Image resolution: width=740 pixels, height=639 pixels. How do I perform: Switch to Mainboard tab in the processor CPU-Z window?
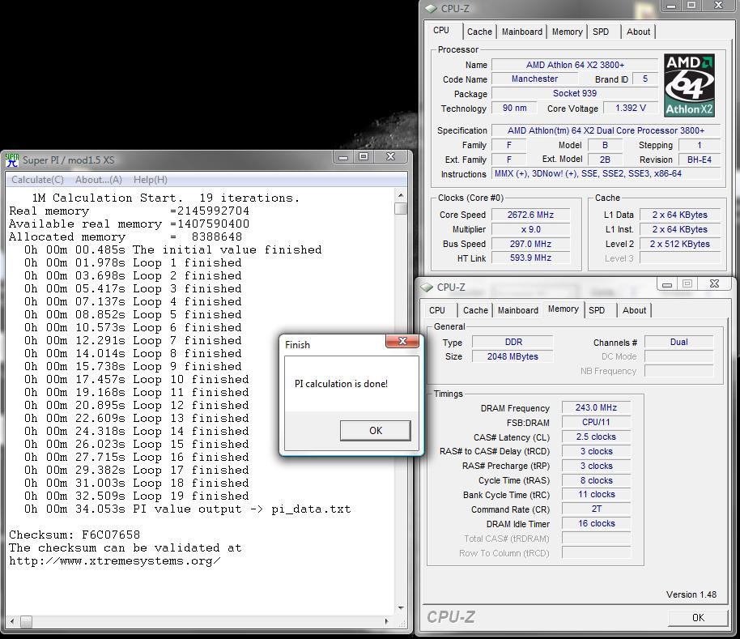[x=522, y=32]
